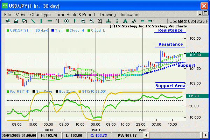The height and width of the screenshot is (140, 210).
Task: Click the scrollbar left arrow button
Action: point(146,135)
